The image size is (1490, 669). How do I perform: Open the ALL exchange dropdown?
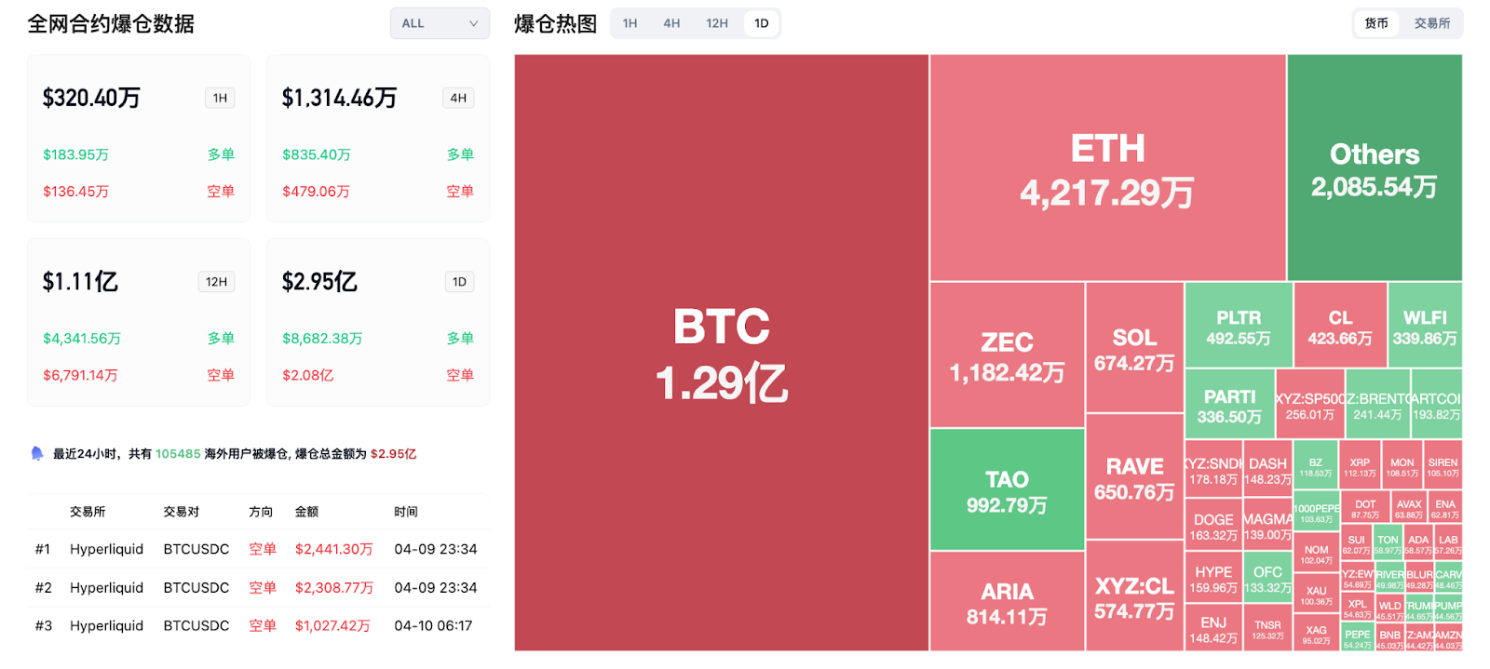pyautogui.click(x=440, y=23)
